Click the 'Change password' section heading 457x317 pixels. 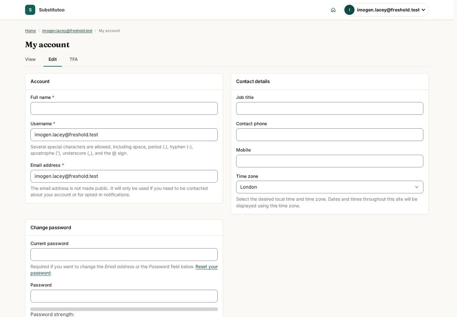51,228
